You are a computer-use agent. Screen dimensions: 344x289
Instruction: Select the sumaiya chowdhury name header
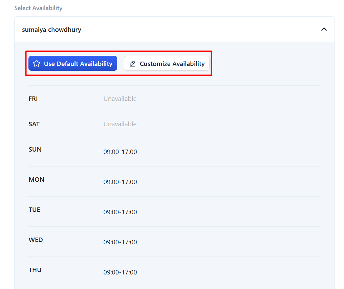[51, 29]
